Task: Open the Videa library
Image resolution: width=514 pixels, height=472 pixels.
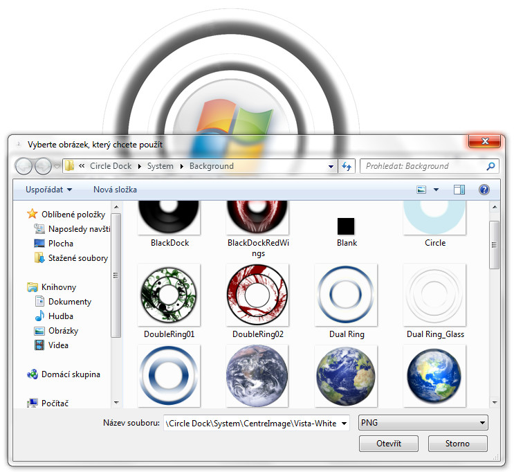Action: (x=51, y=345)
